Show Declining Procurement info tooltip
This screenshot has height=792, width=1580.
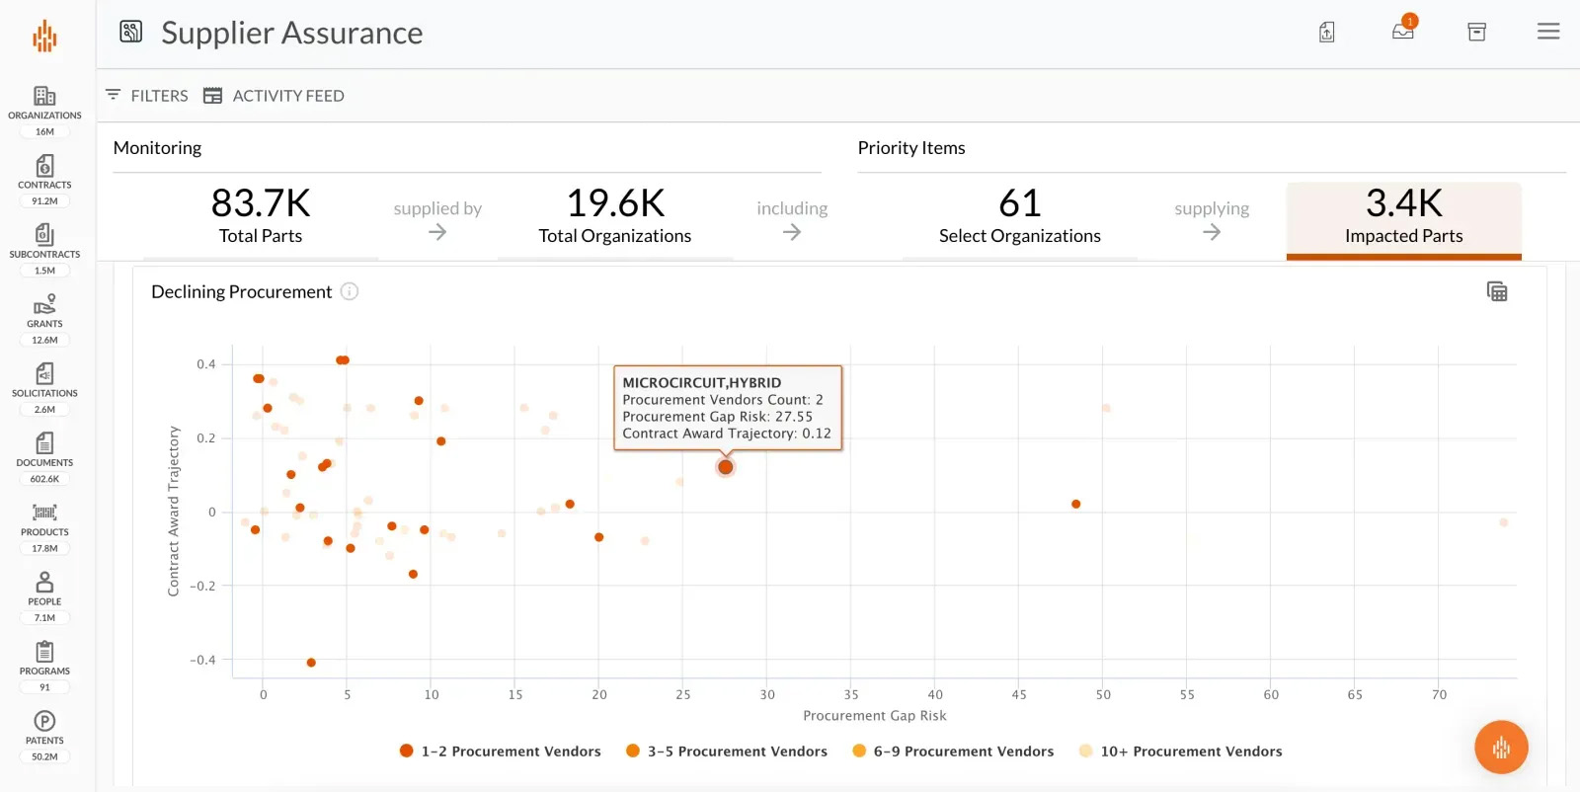coord(350,291)
